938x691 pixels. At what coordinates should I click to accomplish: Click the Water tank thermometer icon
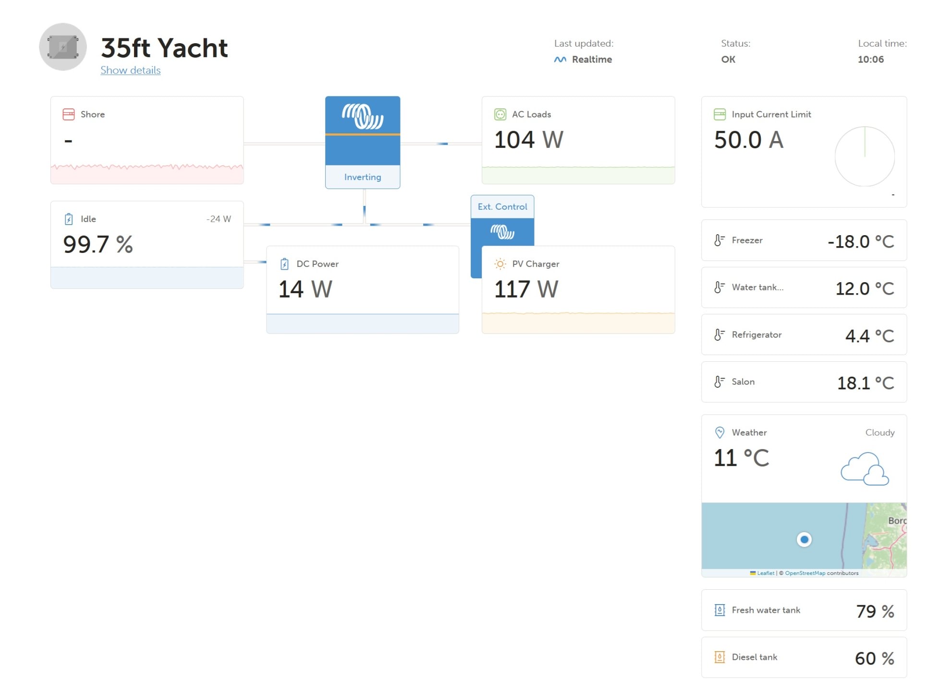click(x=719, y=287)
